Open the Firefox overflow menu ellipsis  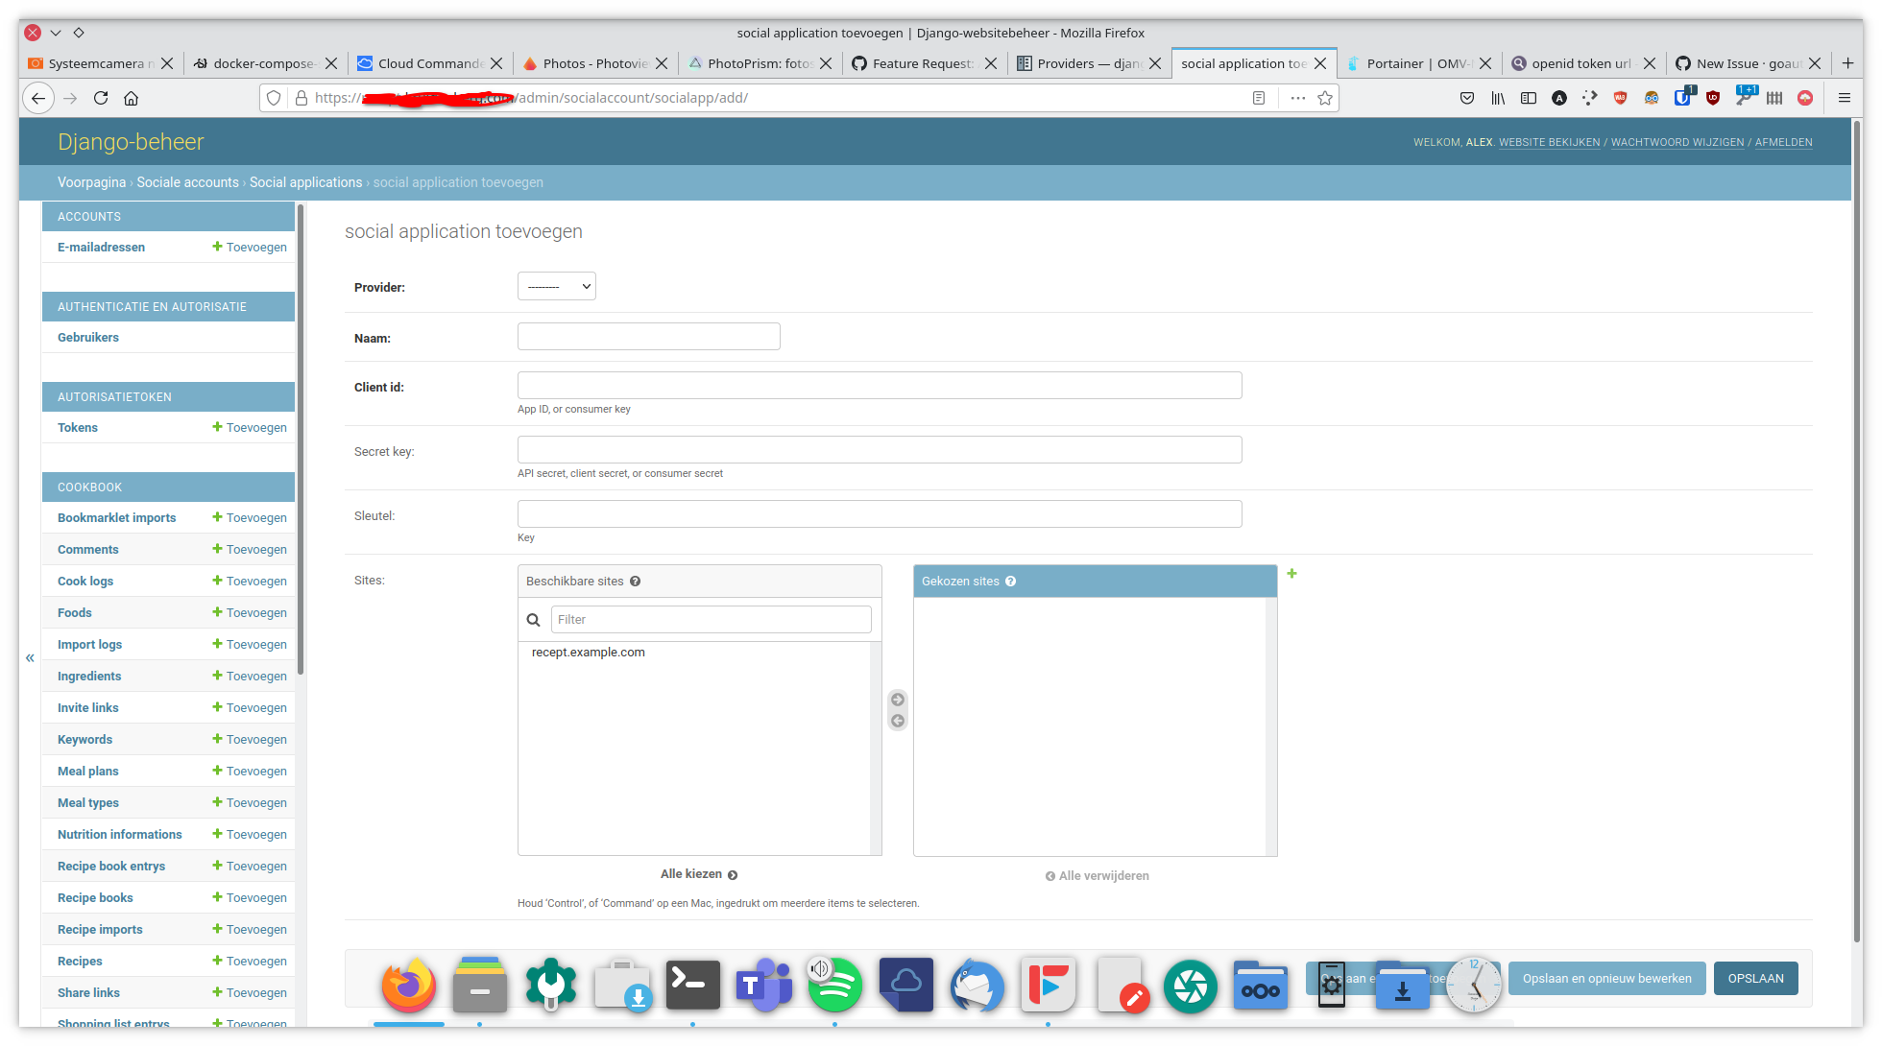click(x=1297, y=98)
